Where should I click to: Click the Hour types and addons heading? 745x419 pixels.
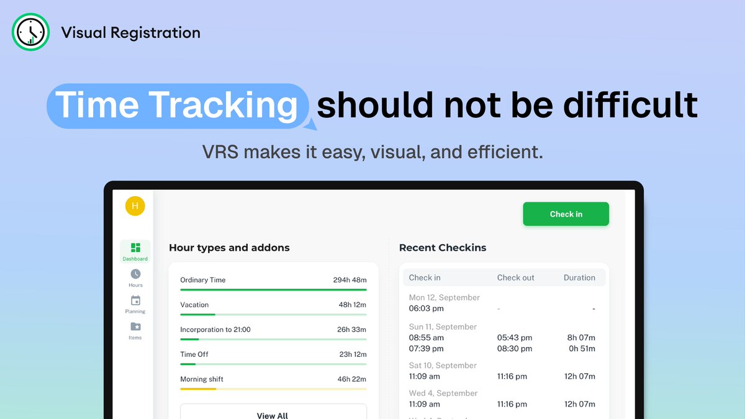tap(229, 248)
